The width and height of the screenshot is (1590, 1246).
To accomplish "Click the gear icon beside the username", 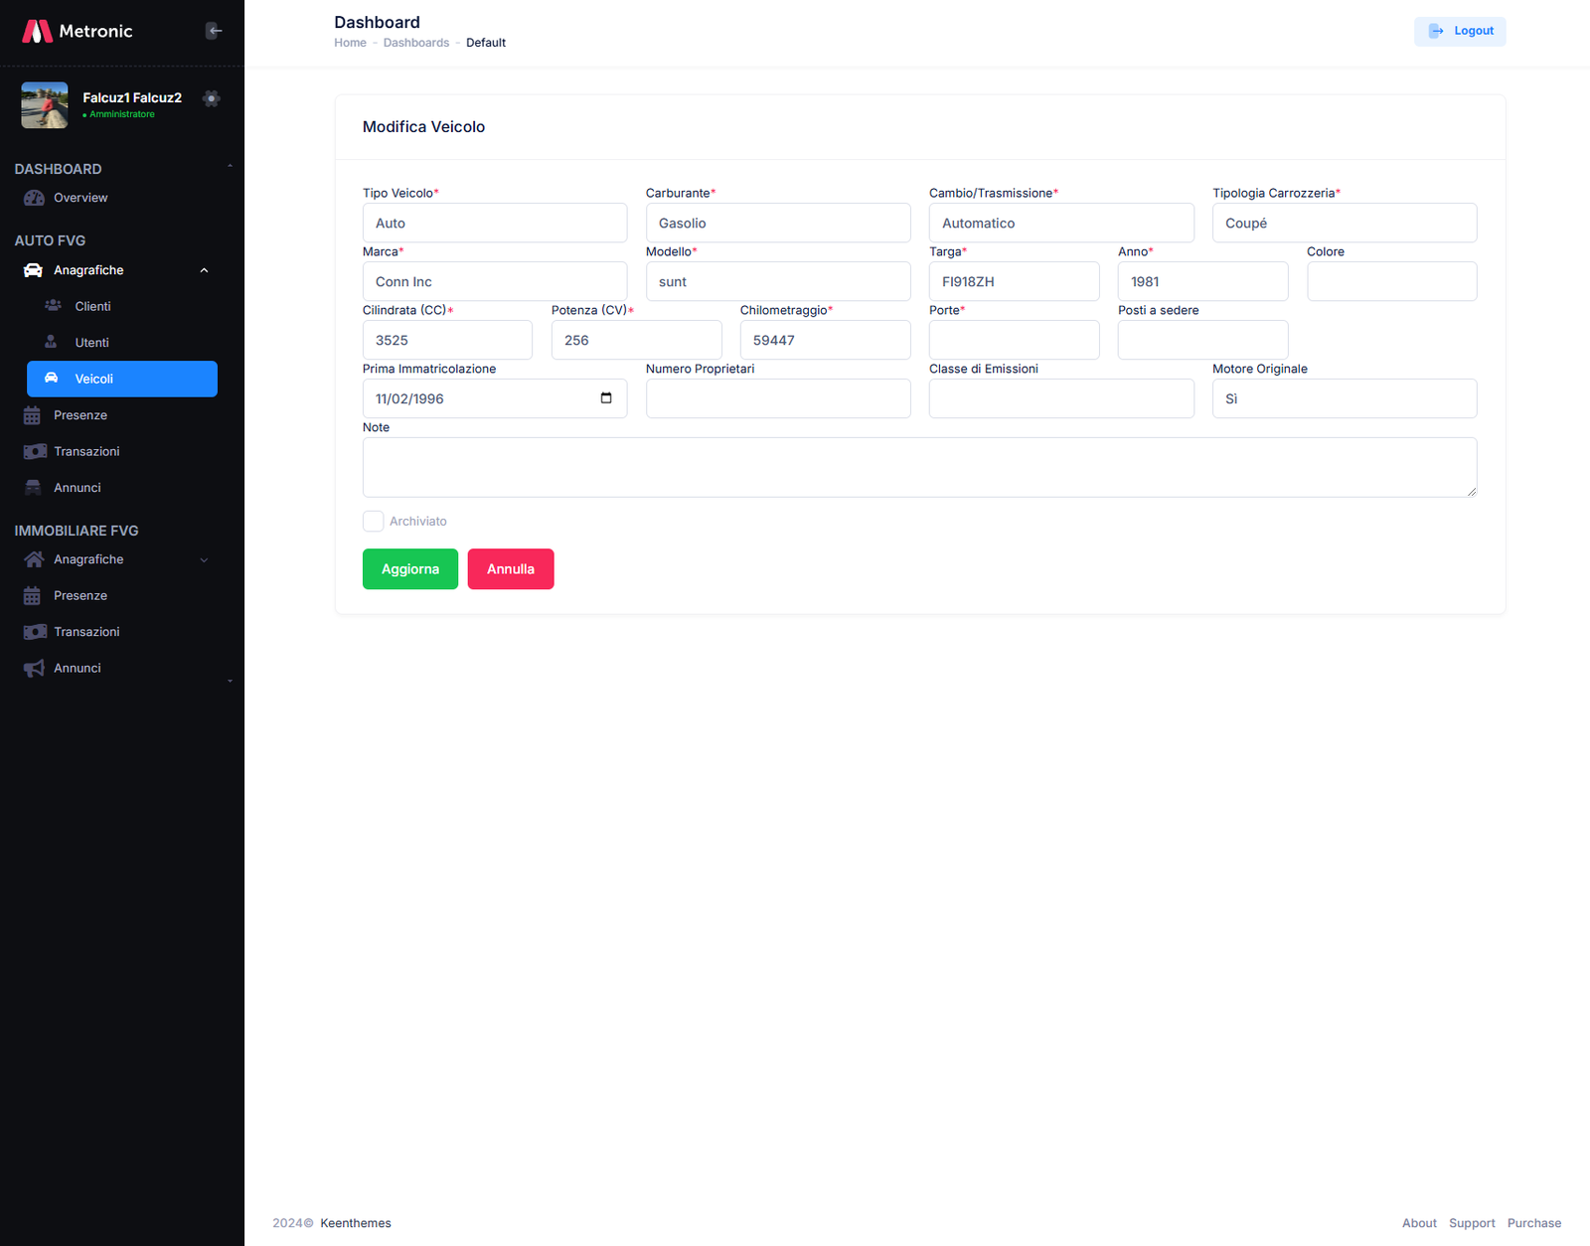I will click(211, 98).
